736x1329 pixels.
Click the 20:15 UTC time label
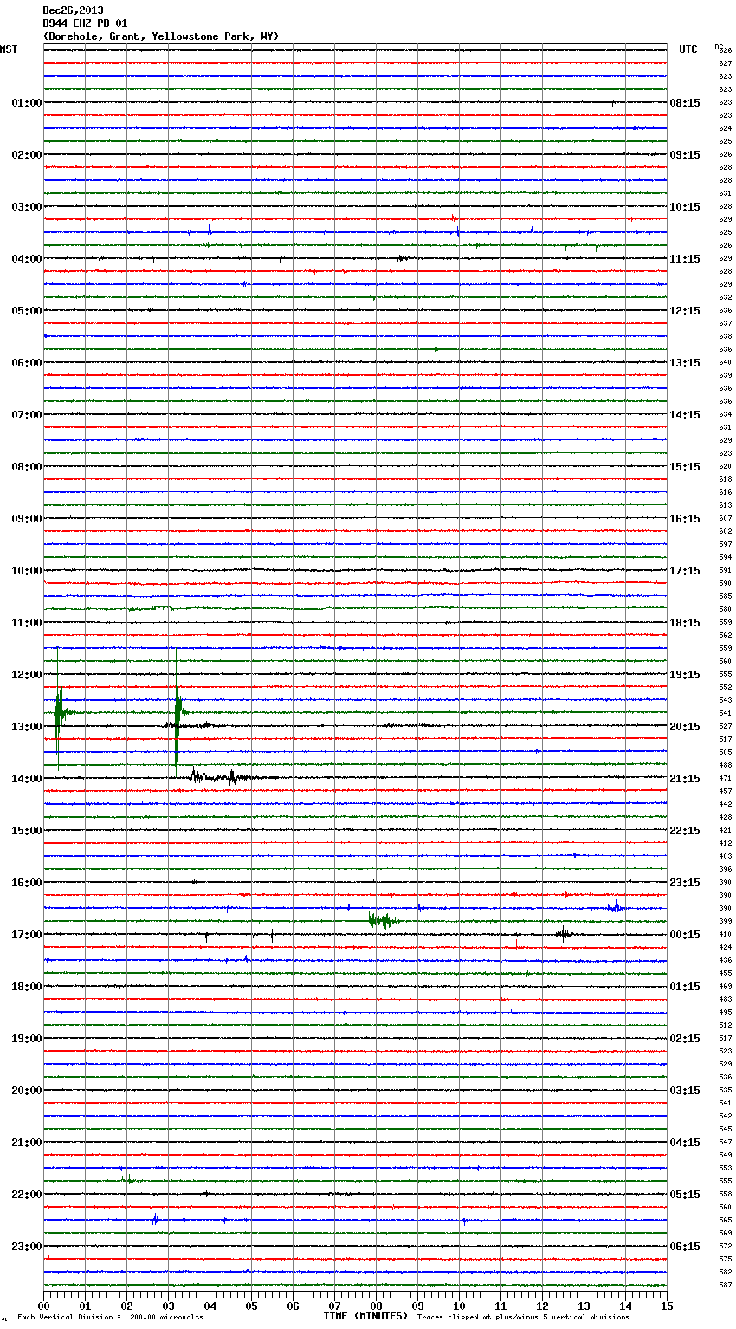click(685, 727)
